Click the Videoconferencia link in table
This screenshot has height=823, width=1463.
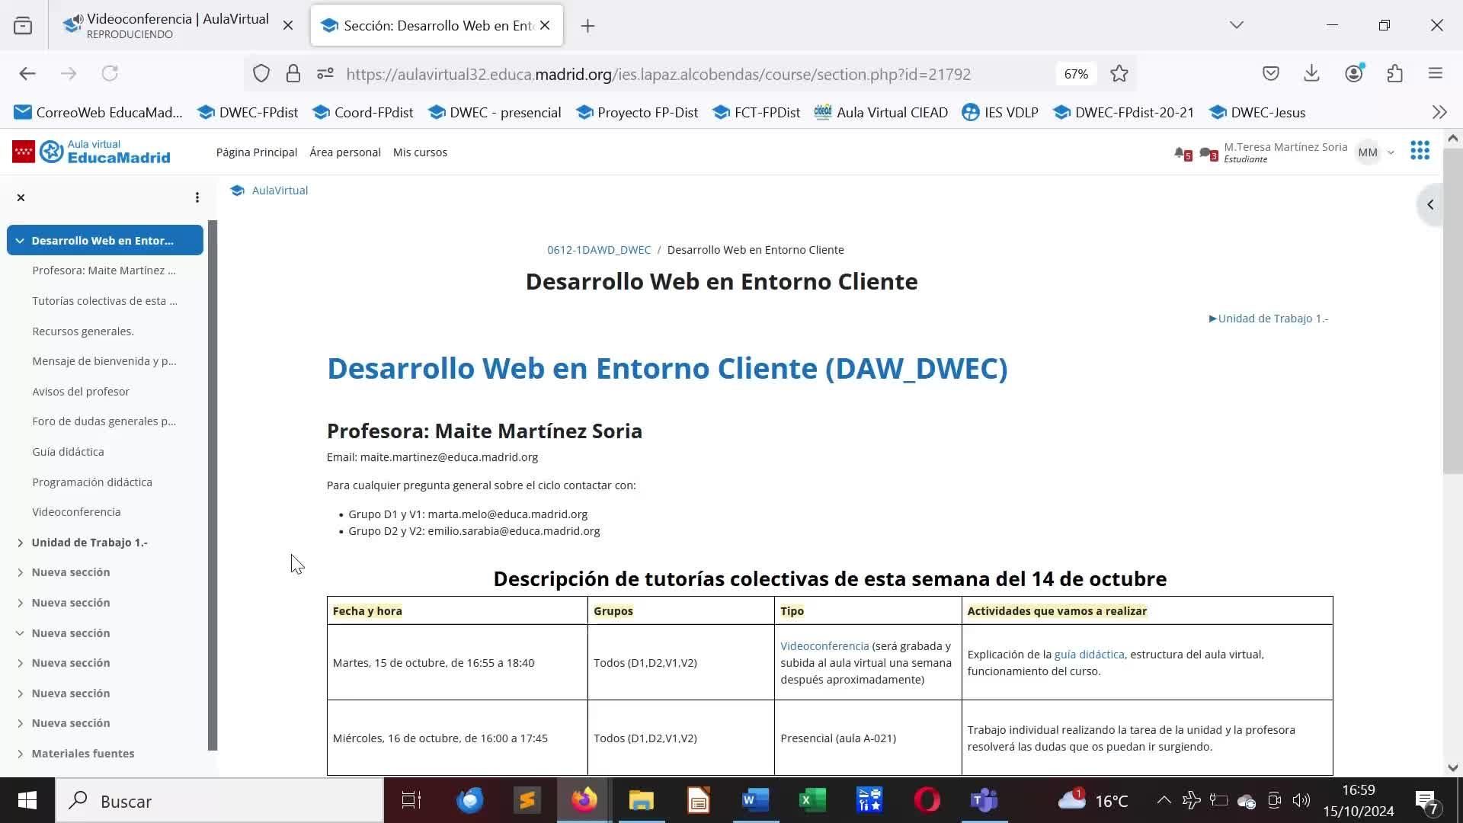(824, 646)
